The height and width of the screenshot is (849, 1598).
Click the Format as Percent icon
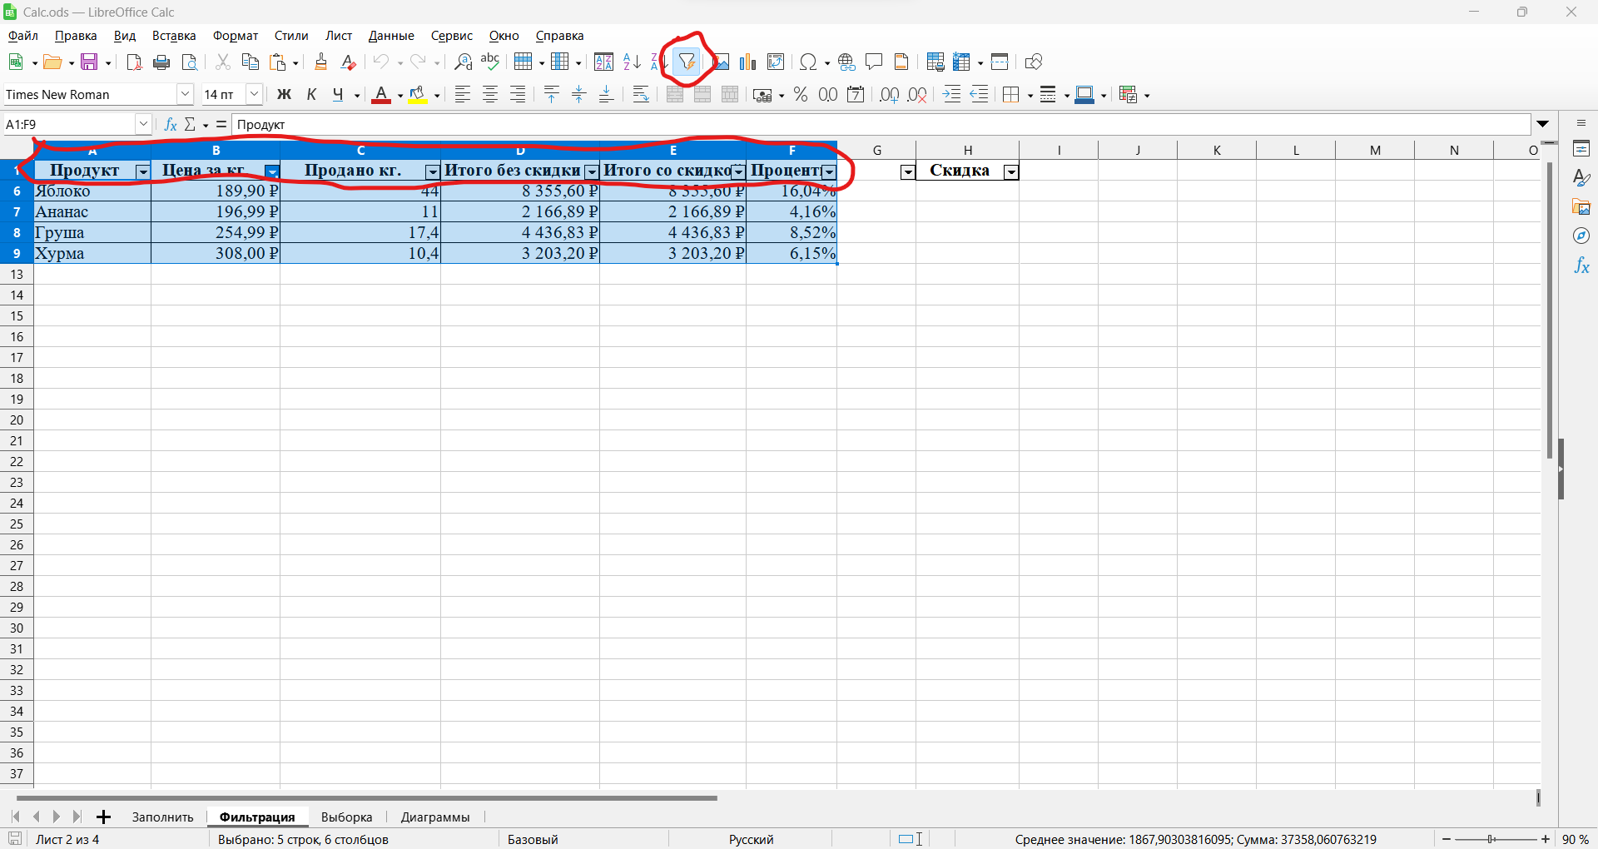pyautogui.click(x=801, y=94)
